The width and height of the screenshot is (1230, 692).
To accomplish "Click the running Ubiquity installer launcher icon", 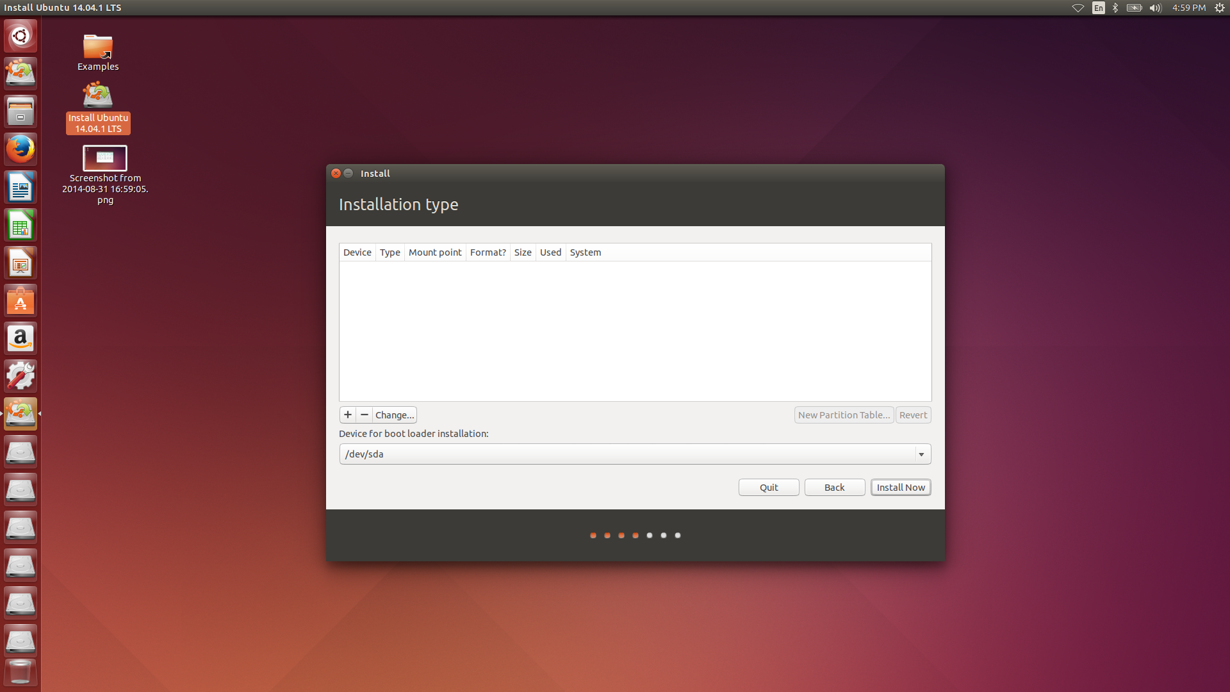I will (20, 414).
